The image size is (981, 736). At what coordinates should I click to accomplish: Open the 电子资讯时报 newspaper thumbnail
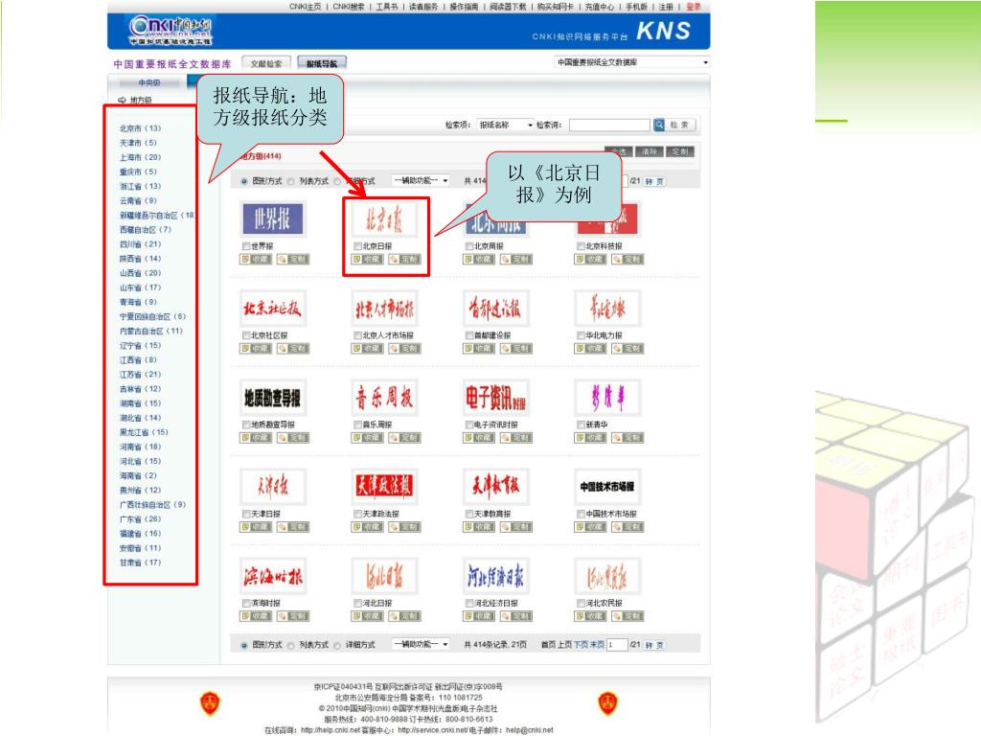[495, 397]
